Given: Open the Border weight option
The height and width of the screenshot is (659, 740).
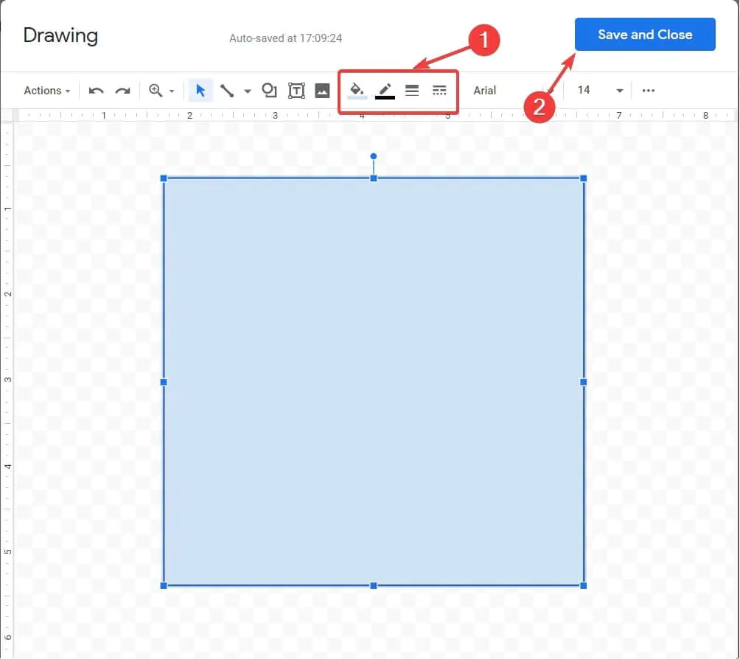Looking at the screenshot, I should [x=412, y=90].
